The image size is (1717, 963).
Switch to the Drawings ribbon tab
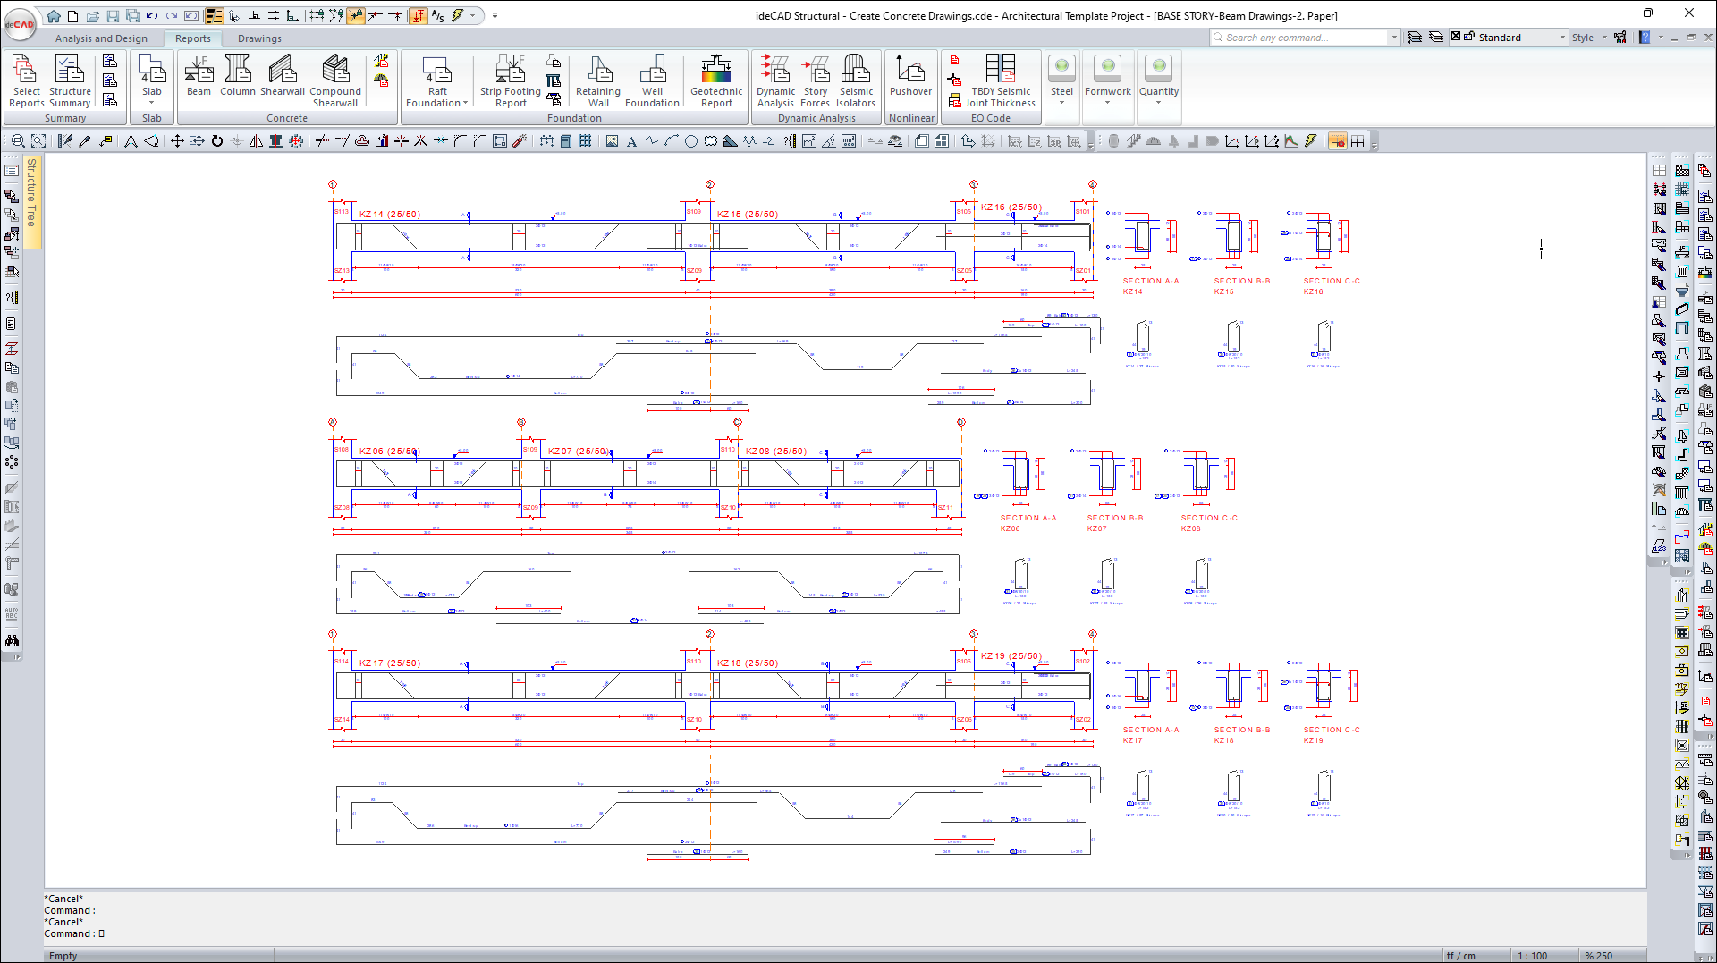tap(259, 38)
